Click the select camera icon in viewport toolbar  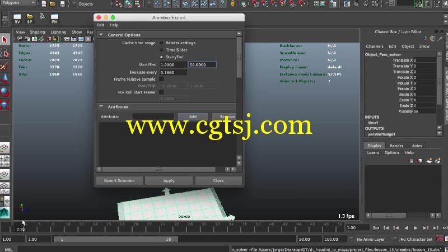[x=20, y=39]
